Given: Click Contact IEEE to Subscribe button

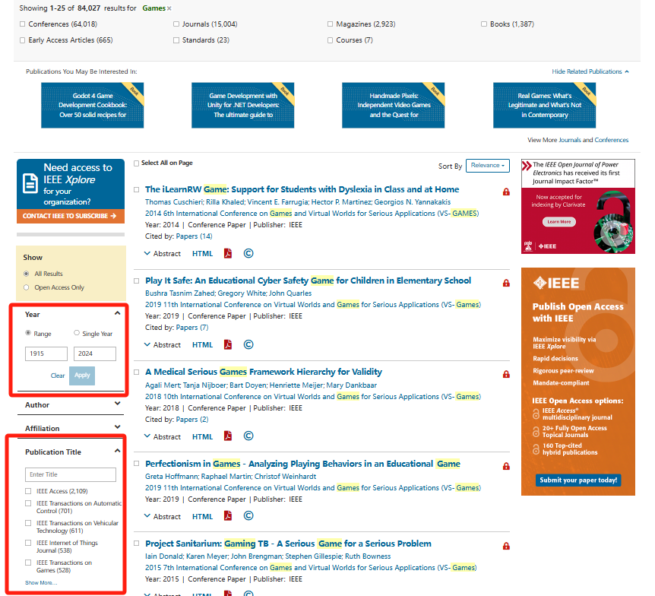Looking at the screenshot, I should (71, 216).
